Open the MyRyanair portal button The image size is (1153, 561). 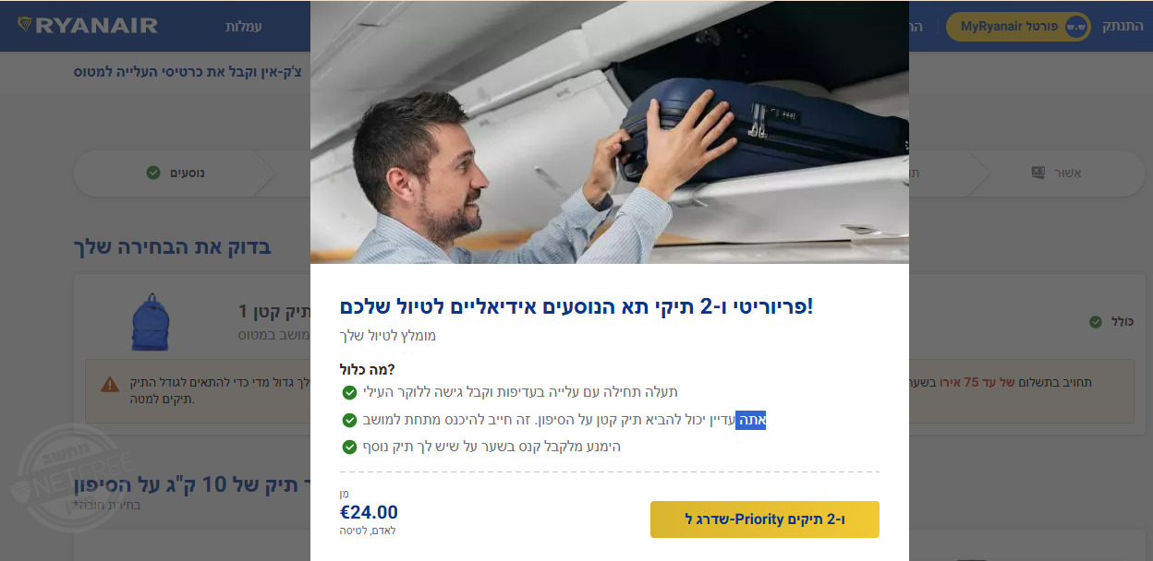tap(1018, 26)
